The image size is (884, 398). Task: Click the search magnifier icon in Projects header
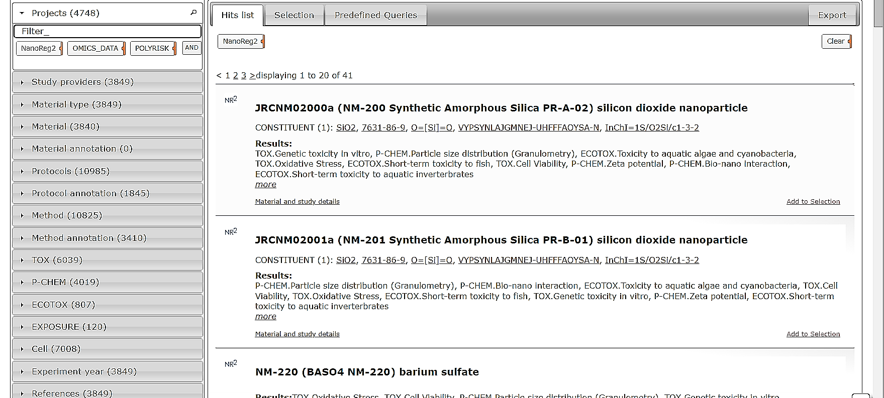pyautogui.click(x=193, y=13)
